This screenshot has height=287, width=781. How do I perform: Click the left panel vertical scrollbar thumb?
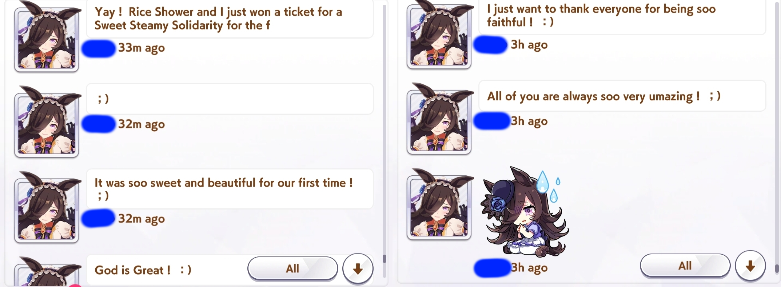[x=384, y=259]
